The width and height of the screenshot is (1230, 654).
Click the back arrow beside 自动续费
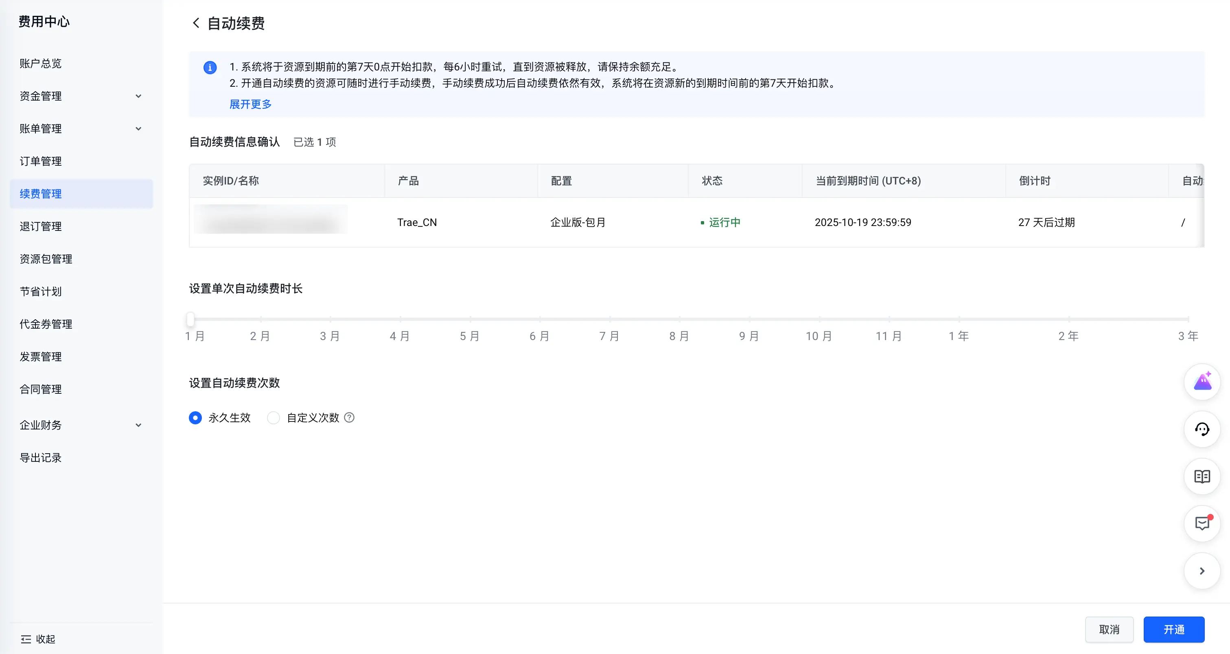pyautogui.click(x=196, y=23)
